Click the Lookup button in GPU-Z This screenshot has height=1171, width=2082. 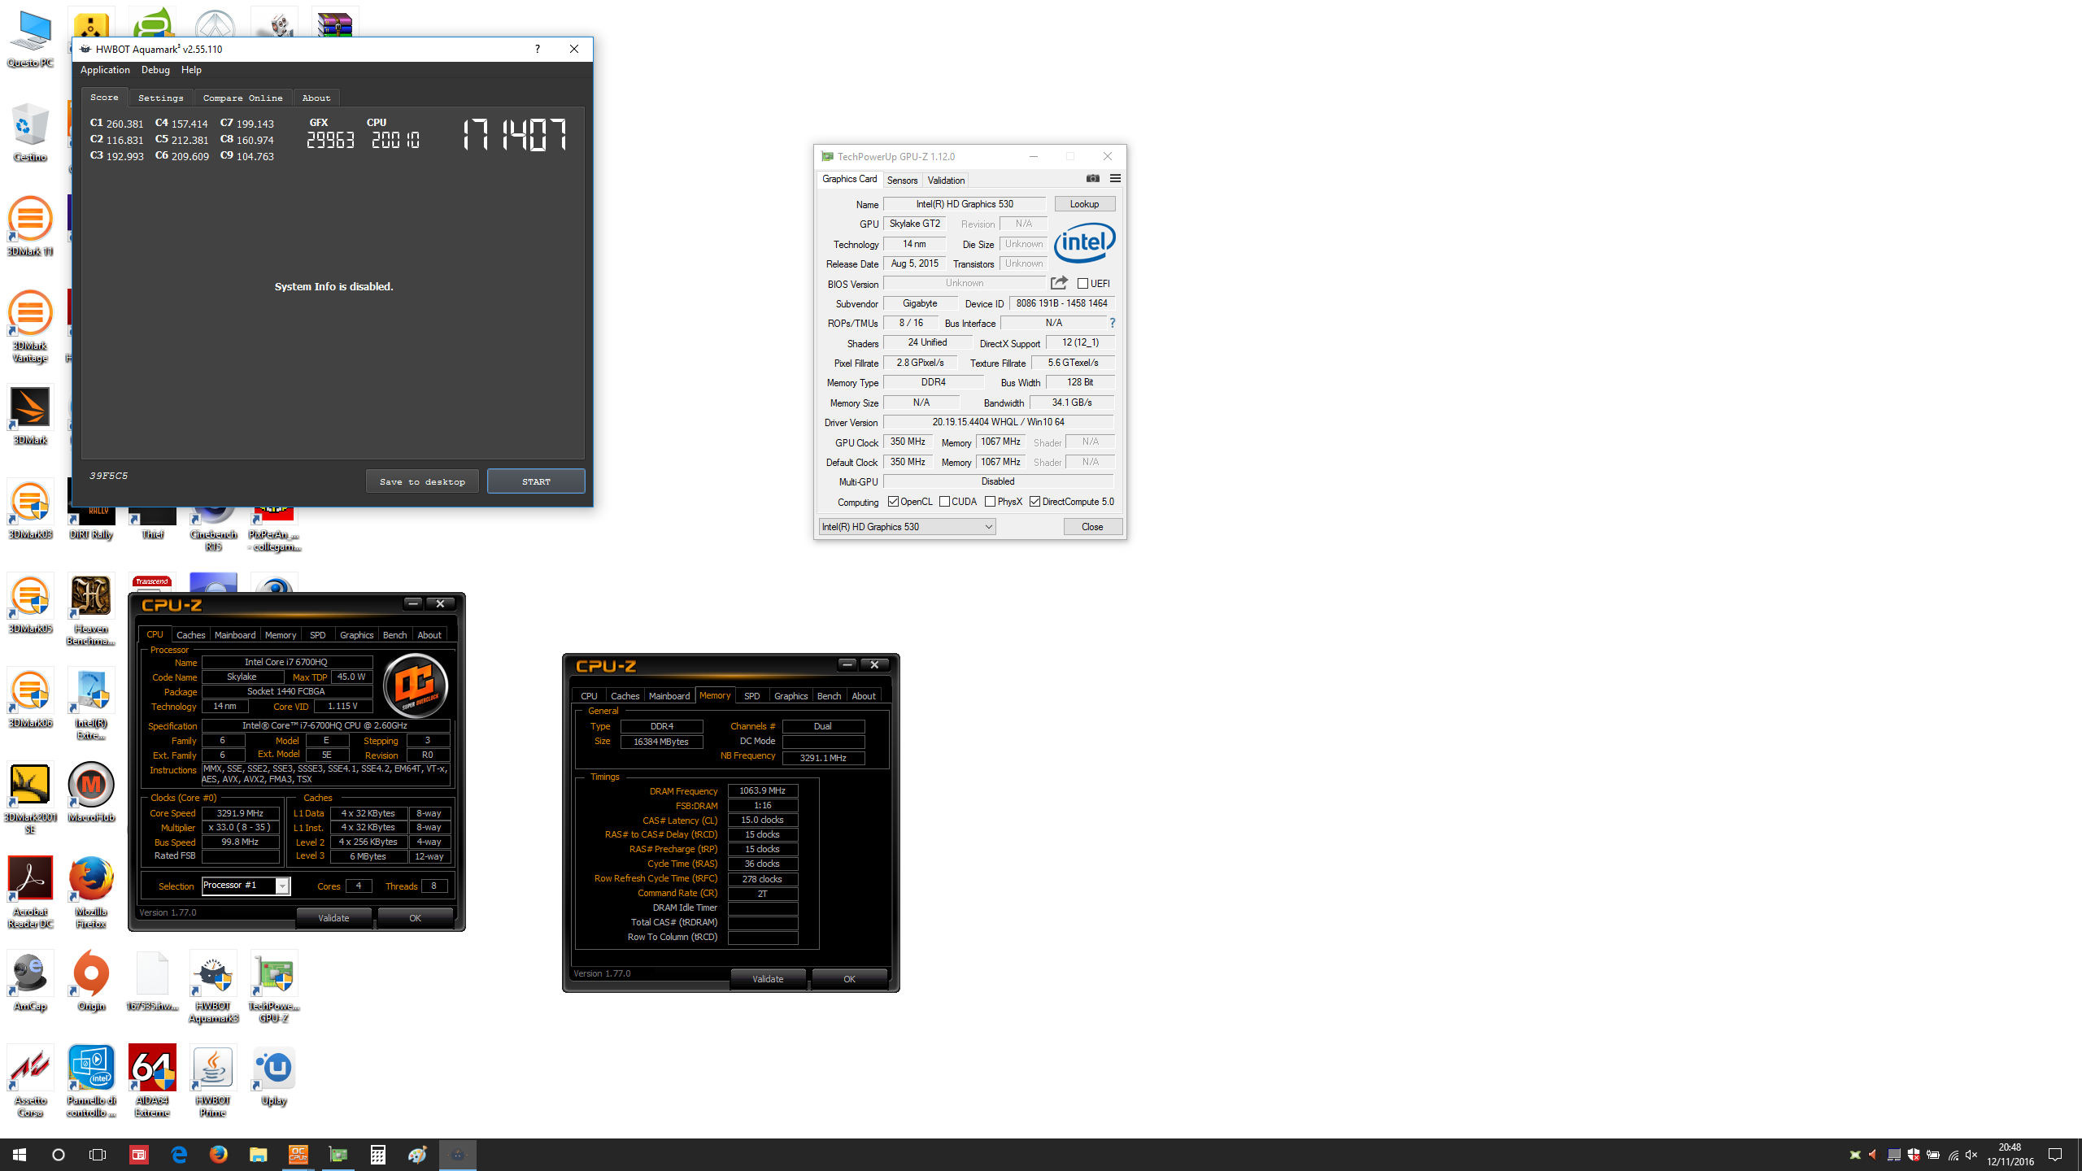(1084, 204)
